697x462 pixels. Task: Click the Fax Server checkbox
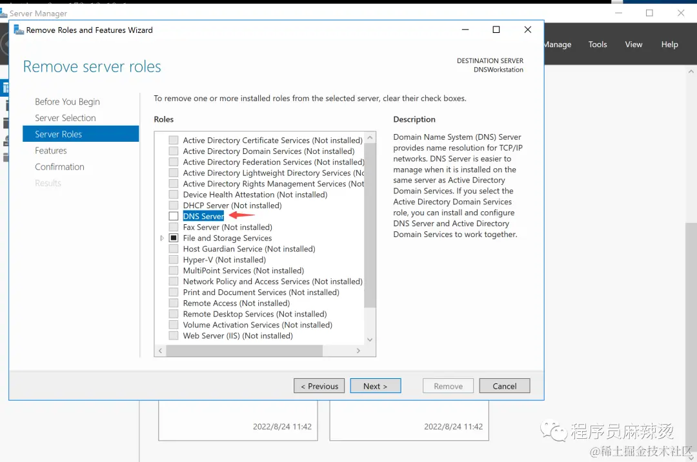point(174,227)
